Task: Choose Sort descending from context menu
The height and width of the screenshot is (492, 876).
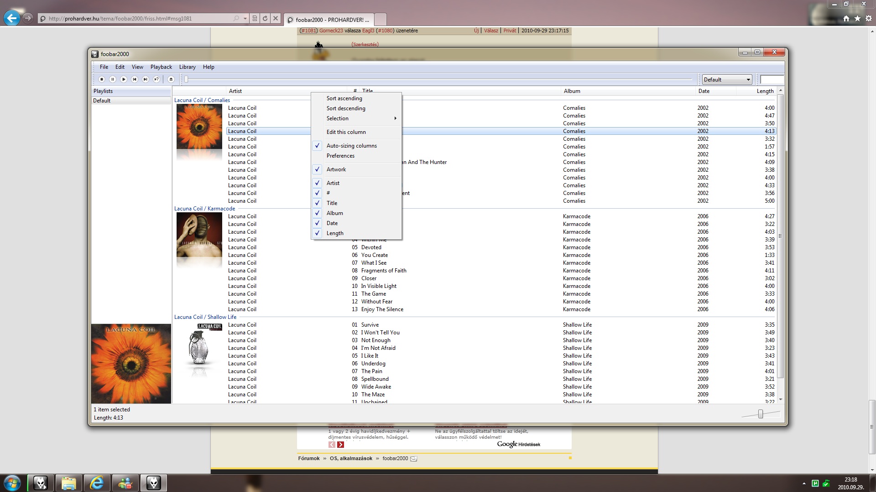Action: [x=356, y=108]
